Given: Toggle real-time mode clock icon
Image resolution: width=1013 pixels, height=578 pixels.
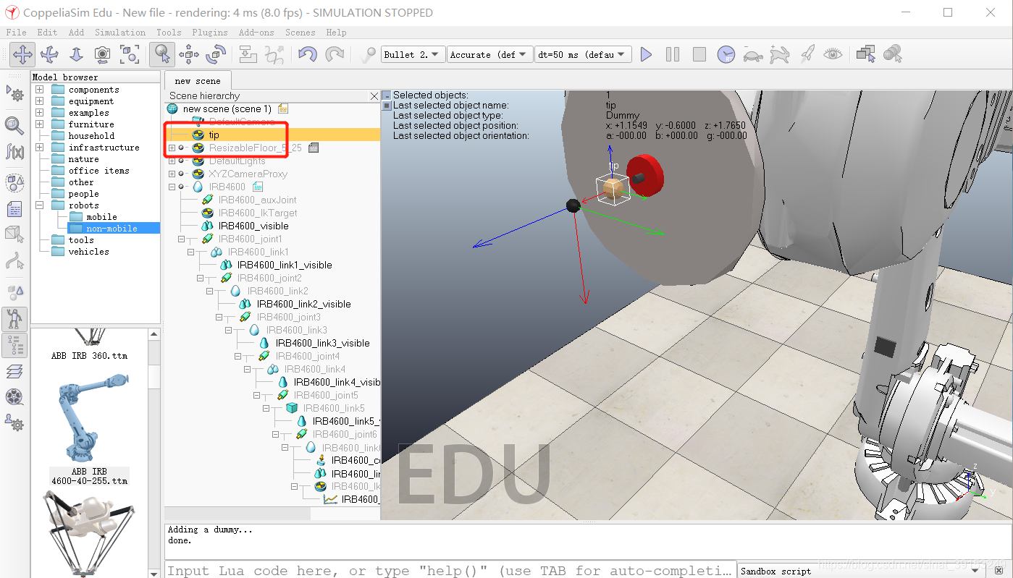Looking at the screenshot, I should click(x=726, y=54).
